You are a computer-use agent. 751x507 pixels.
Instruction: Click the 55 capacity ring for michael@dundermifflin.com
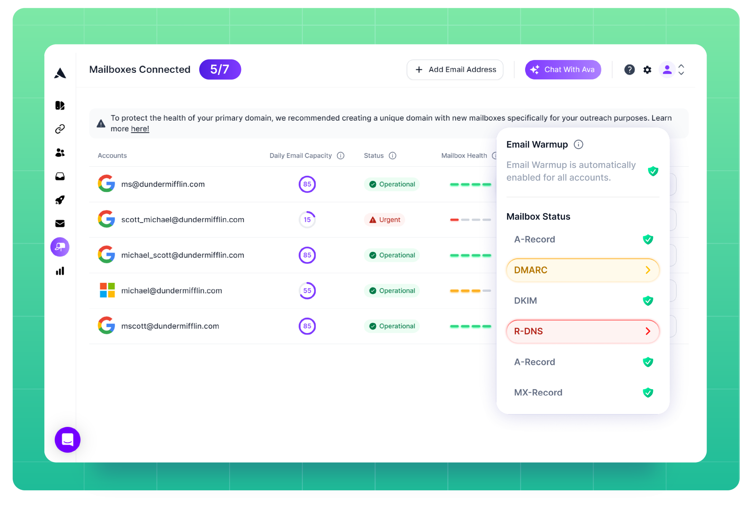[x=307, y=290]
